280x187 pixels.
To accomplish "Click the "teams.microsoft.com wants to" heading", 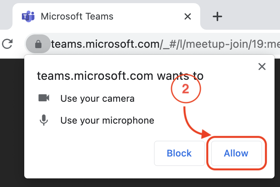I will (120, 76).
